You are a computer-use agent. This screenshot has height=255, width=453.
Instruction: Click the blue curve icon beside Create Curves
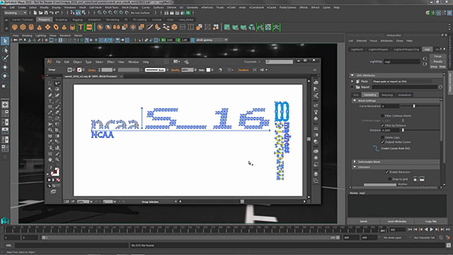[376, 148]
